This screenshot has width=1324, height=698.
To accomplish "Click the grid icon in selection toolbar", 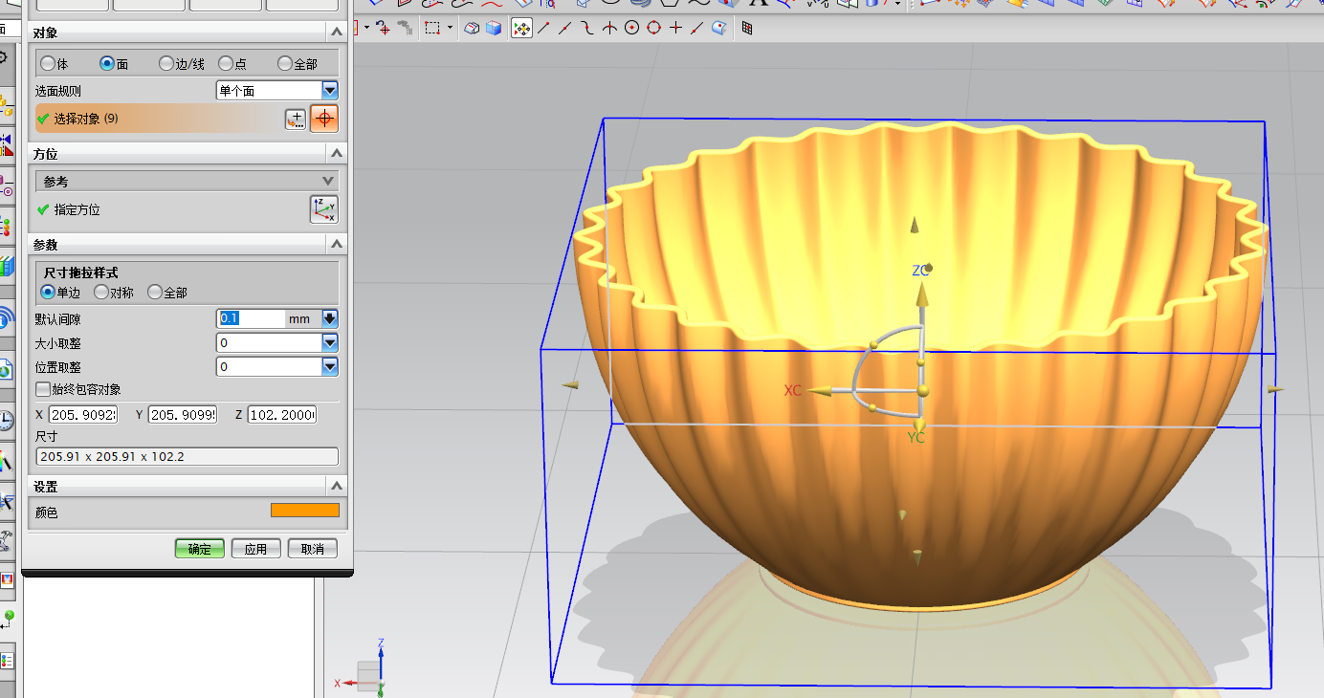I will click(x=747, y=28).
